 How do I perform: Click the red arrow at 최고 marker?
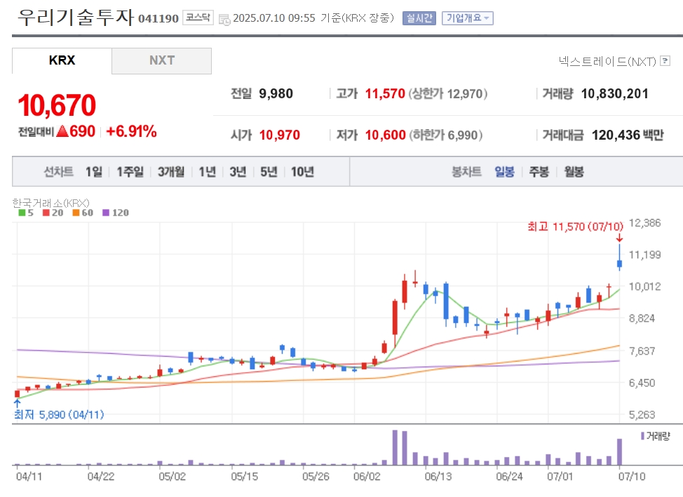tap(619, 238)
